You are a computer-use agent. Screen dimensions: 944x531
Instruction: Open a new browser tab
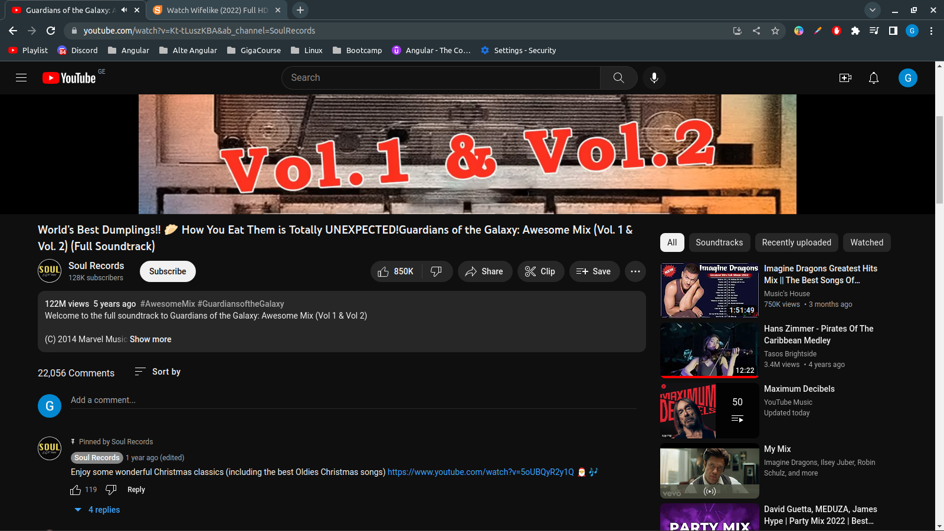[300, 10]
